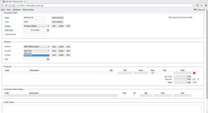Image resolution: width=208 pixels, height=113 pixels.
Task: Click Delete beside delivery Contact
Action: (x=61, y=55)
